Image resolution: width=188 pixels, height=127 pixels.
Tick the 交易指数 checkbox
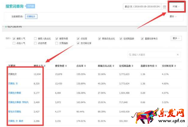click(57, 43)
